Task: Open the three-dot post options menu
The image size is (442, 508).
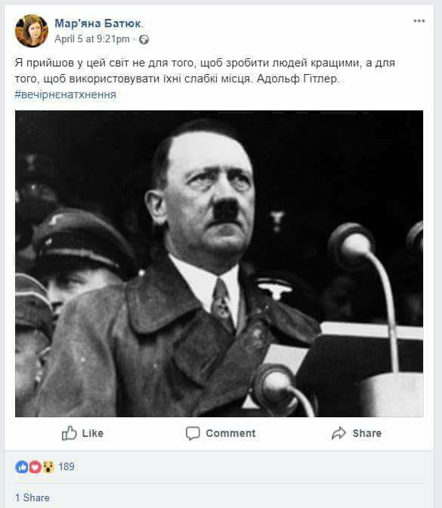Action: [x=419, y=21]
